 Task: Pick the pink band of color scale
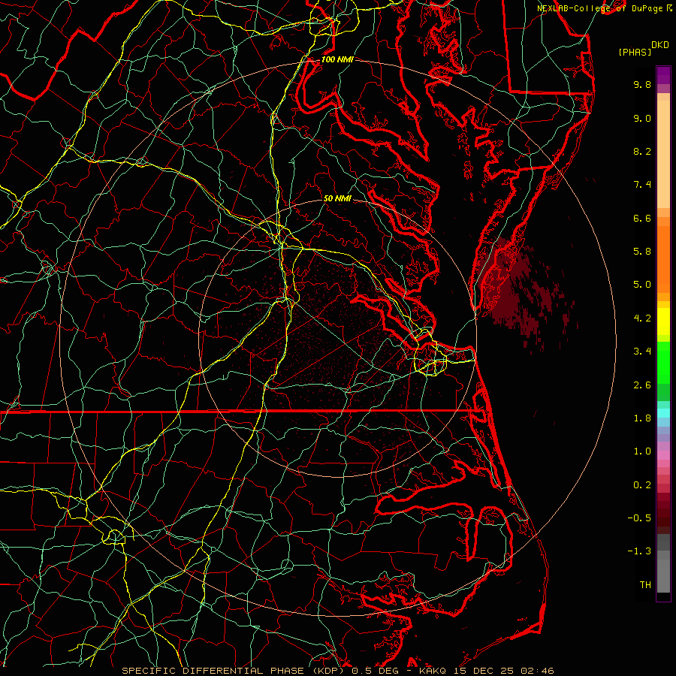click(x=663, y=455)
